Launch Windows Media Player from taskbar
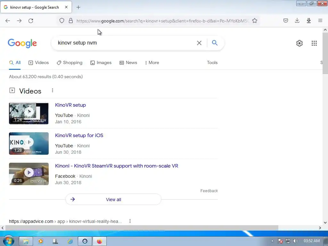The width and height of the screenshot is (328, 246). 41,242
